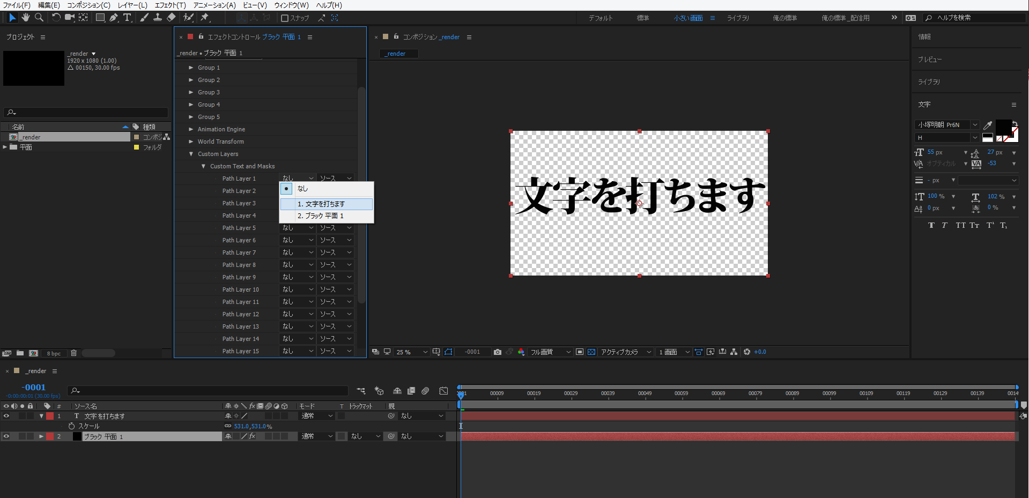Enable motion blur for the composition

pos(426,391)
